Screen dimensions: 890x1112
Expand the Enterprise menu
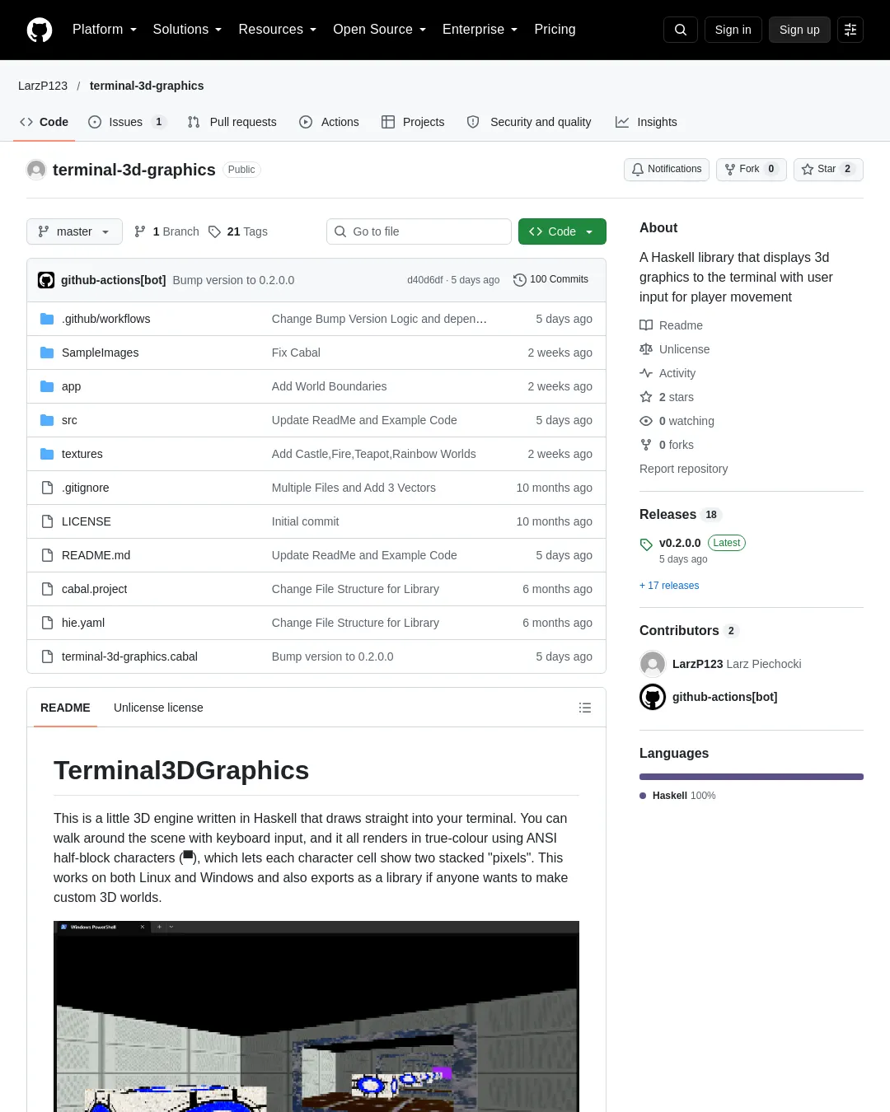click(480, 30)
